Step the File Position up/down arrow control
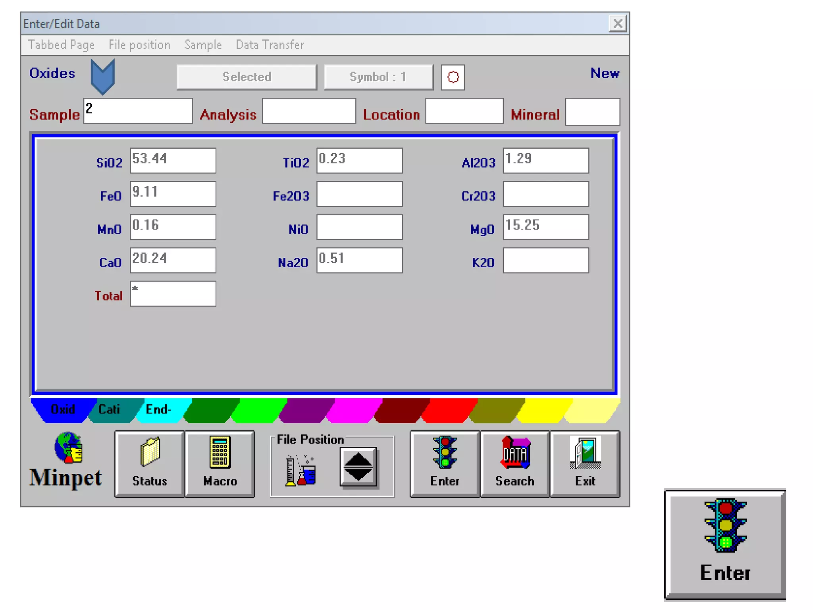This screenshot has width=813, height=610. [358, 467]
